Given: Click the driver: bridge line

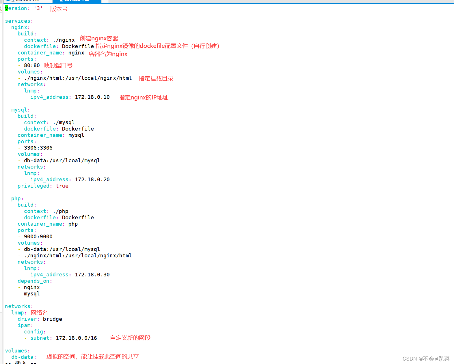Looking at the screenshot, I should [x=40, y=319].
